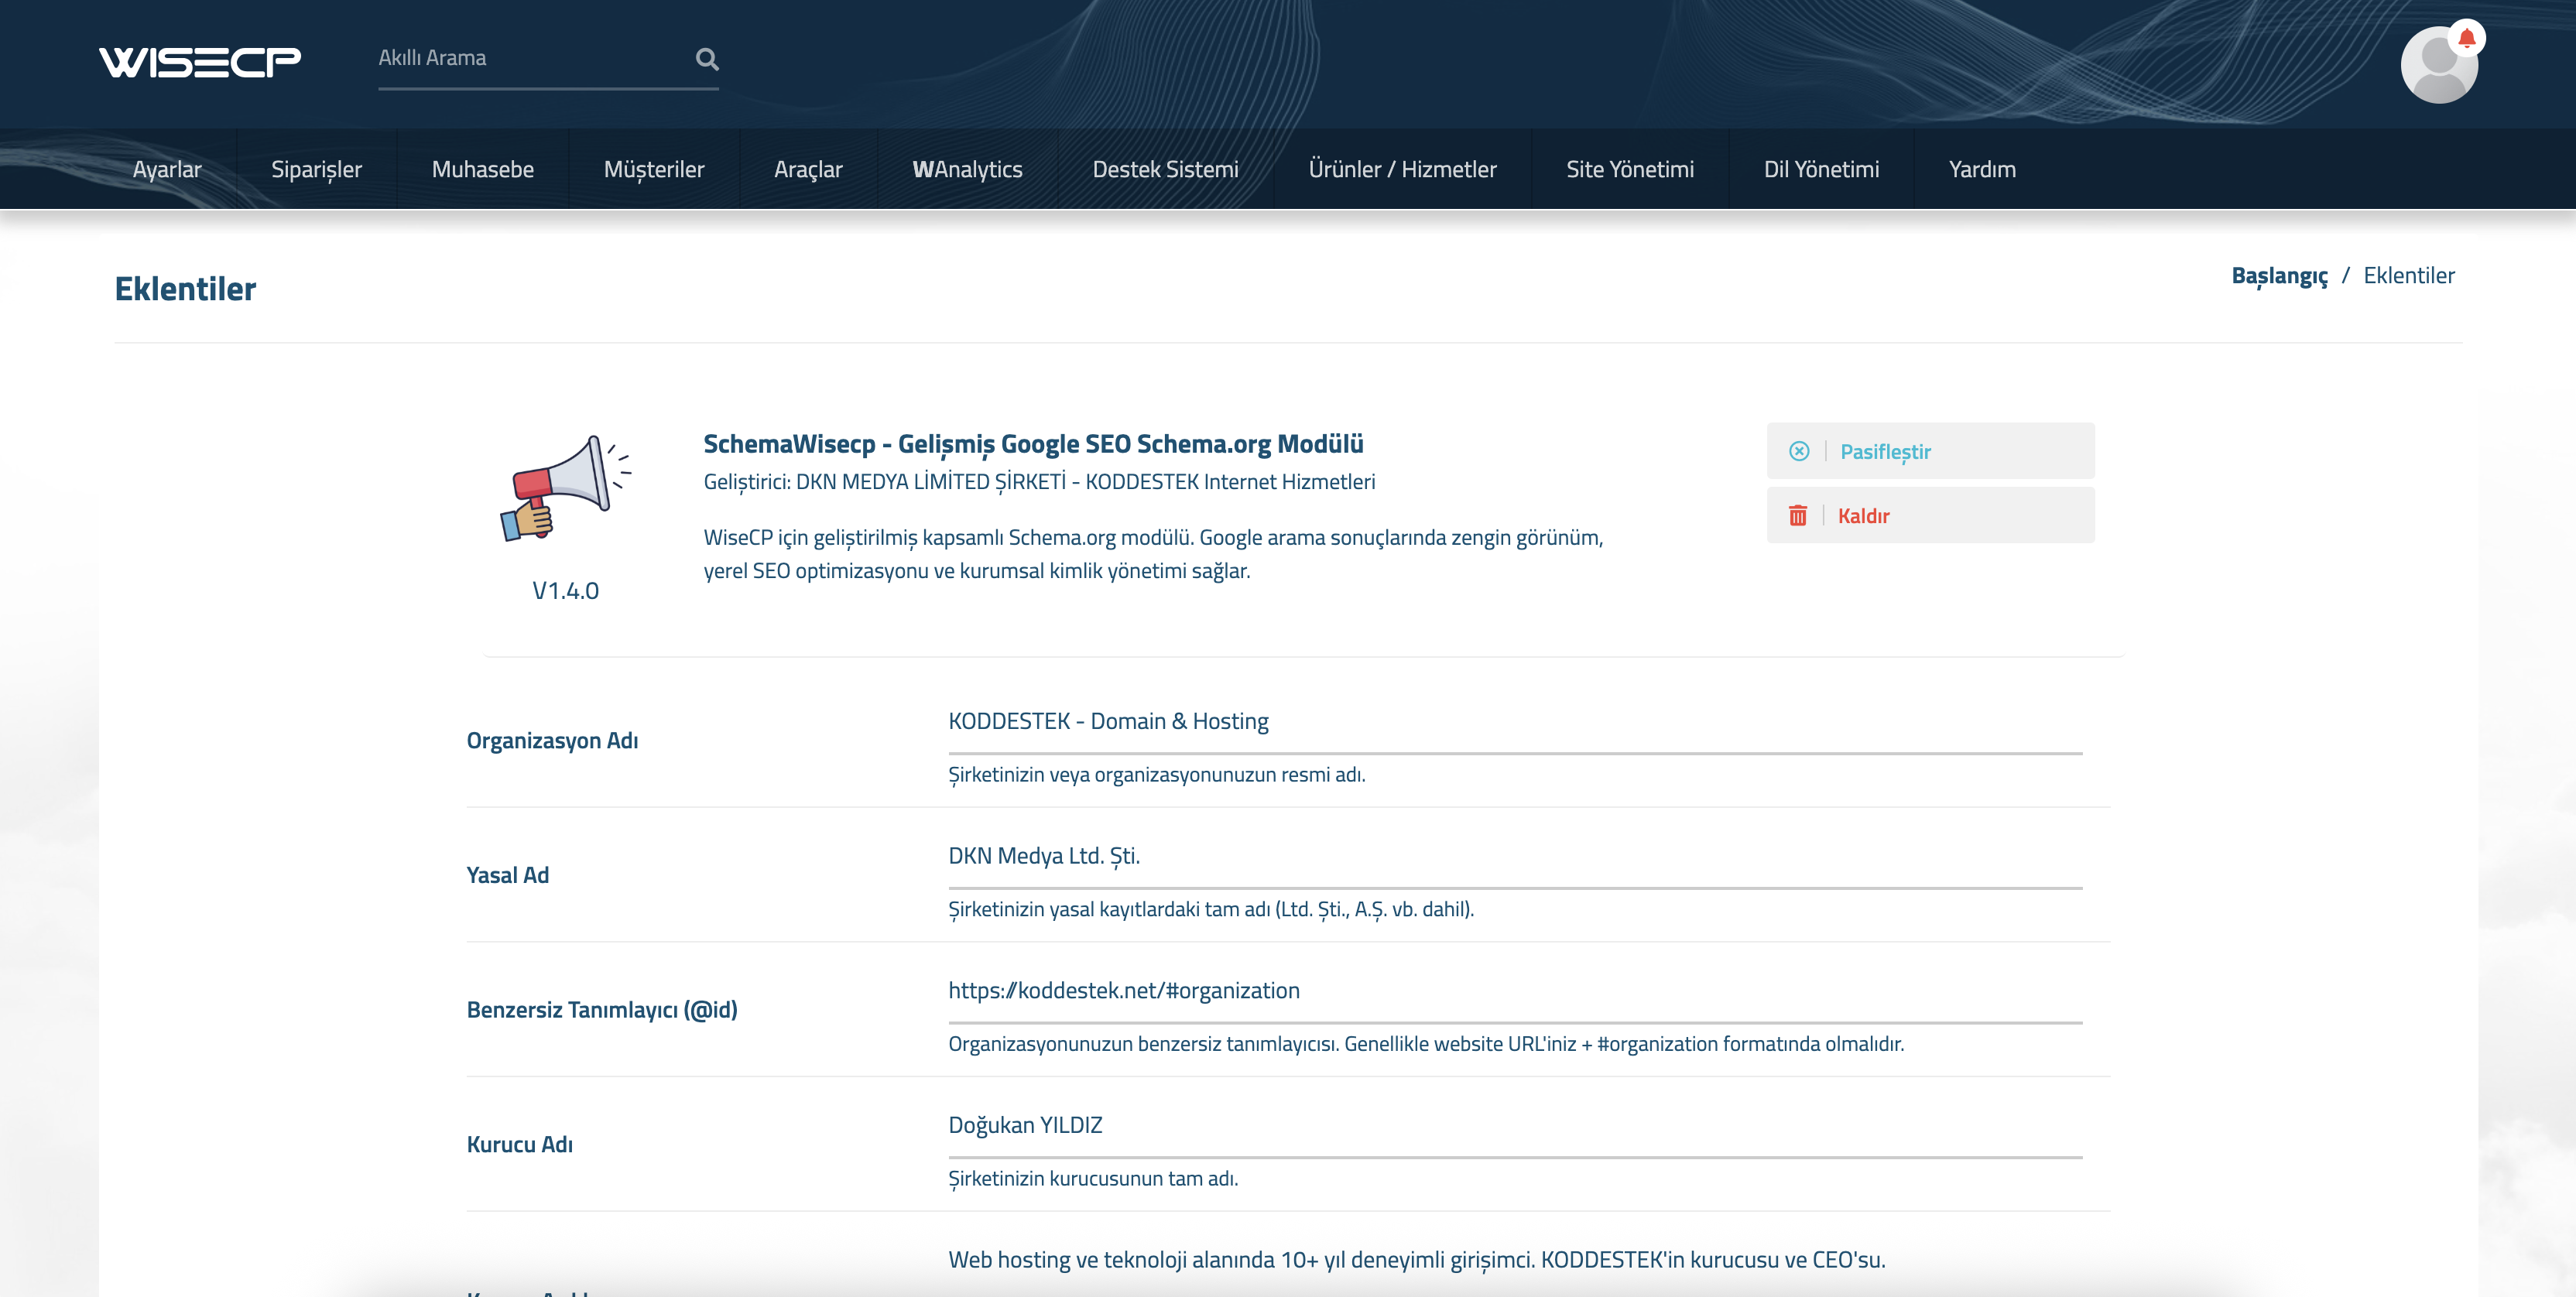Open the Ayarlar menu
The width and height of the screenshot is (2576, 1297).
[x=167, y=169]
